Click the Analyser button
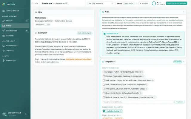 (144, 3)
